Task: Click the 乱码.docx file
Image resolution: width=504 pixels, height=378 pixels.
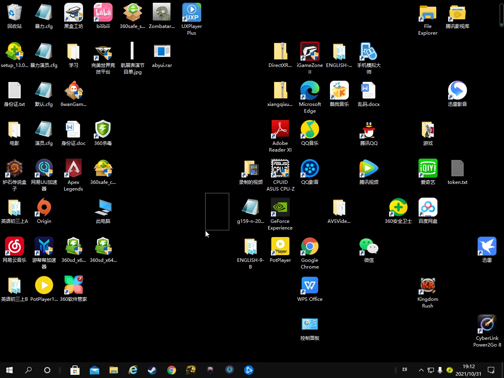Action: point(369,94)
